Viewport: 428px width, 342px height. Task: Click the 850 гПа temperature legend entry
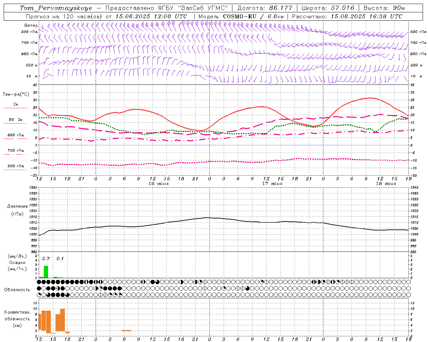click(15, 135)
